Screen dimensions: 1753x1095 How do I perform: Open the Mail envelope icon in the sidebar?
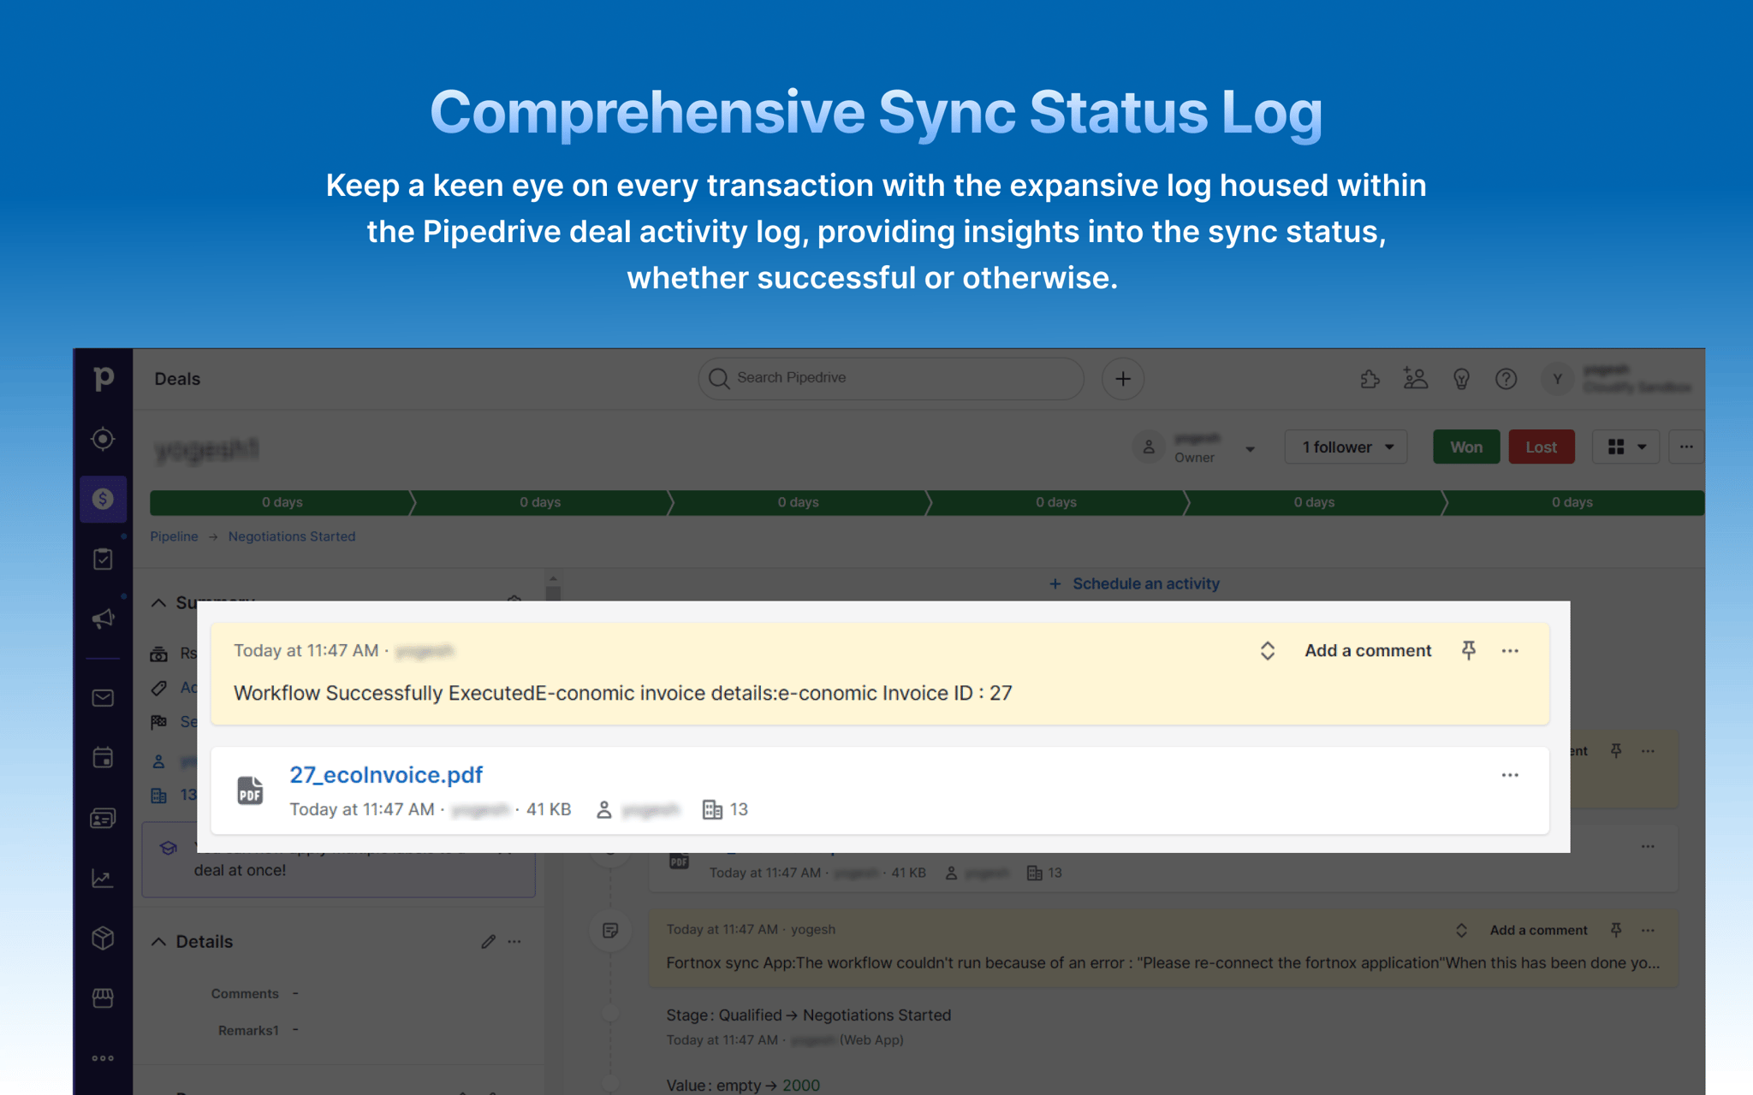[x=102, y=697]
